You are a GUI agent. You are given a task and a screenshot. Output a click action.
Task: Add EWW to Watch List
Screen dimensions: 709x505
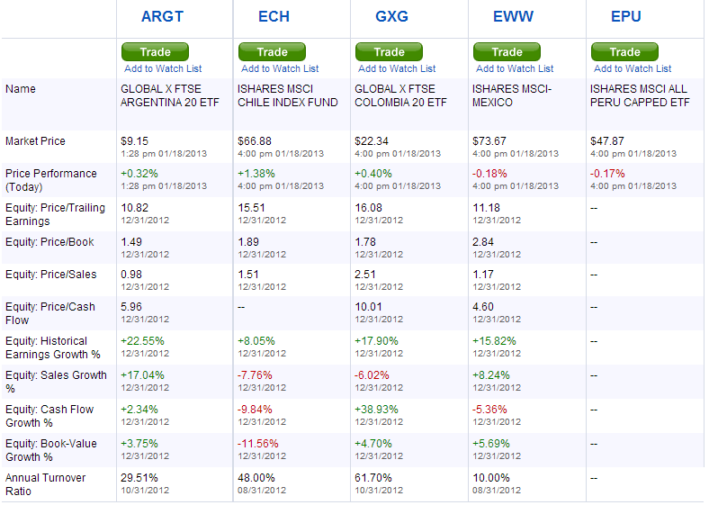click(x=515, y=68)
